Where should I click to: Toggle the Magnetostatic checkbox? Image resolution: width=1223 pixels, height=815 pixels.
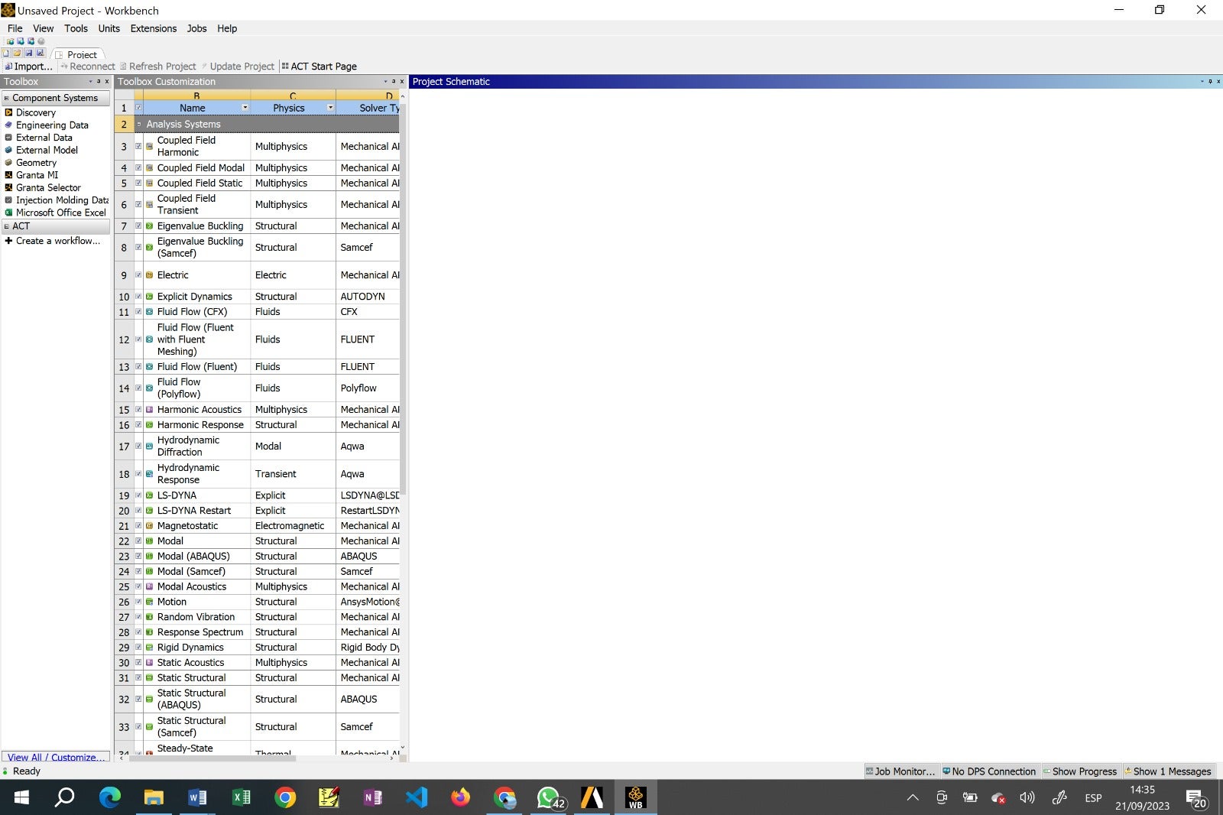(138, 526)
